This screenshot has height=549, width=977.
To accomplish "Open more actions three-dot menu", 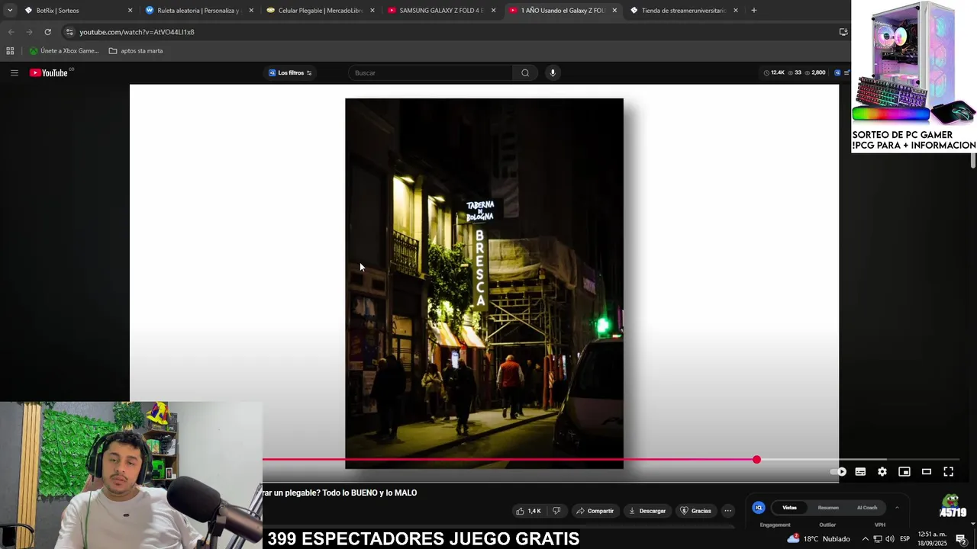I will 727,511.
